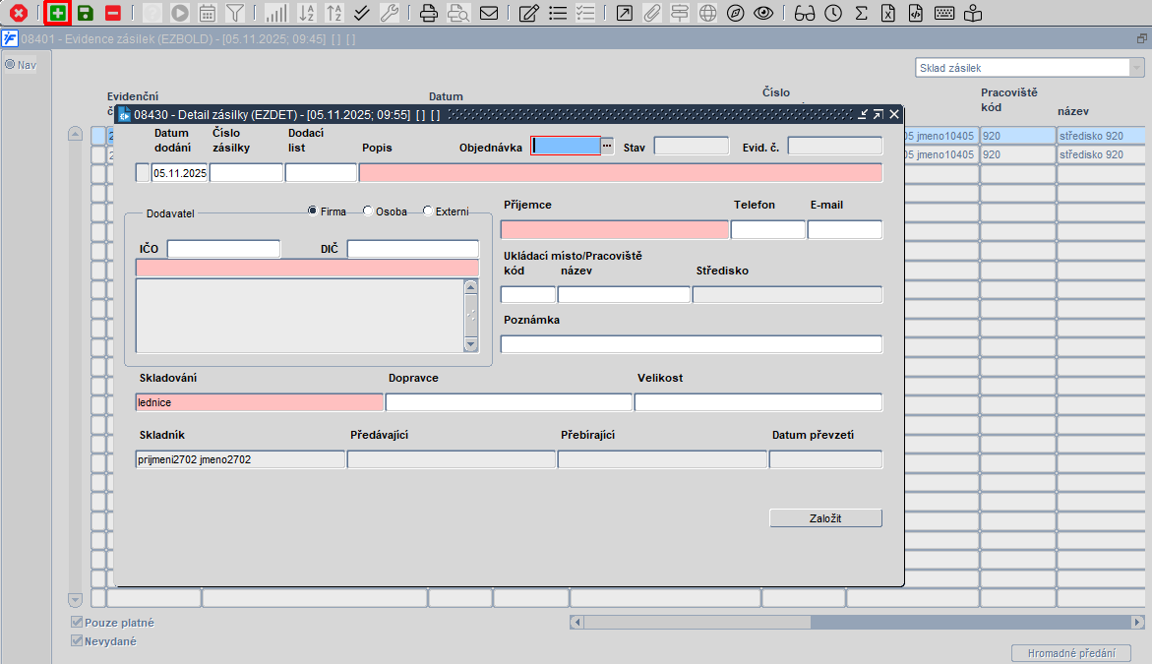1152x664 pixels.
Task: Click the green save diskette icon
Action: point(86,13)
